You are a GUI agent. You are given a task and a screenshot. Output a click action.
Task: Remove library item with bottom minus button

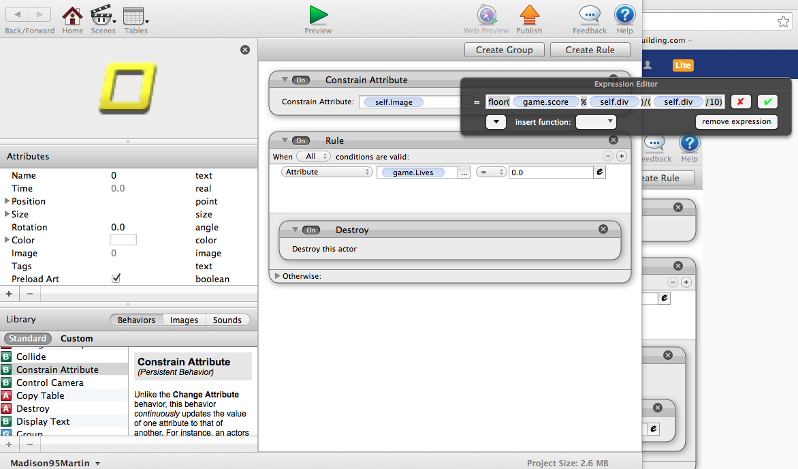pos(29,444)
